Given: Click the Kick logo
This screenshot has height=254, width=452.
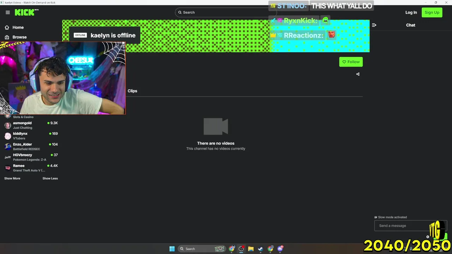Looking at the screenshot, I should [26, 12].
